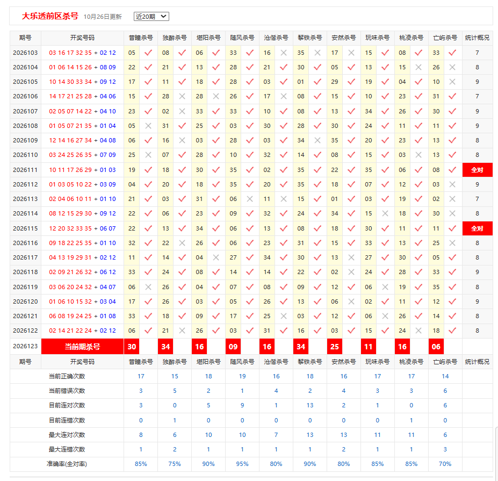Click the period number 2026123
Screen dimensions: 498x481
click(25, 346)
